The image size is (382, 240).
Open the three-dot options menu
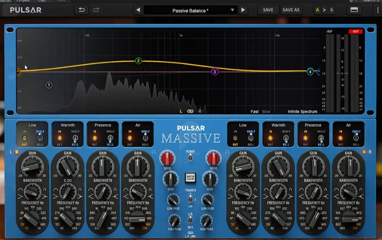378,10
